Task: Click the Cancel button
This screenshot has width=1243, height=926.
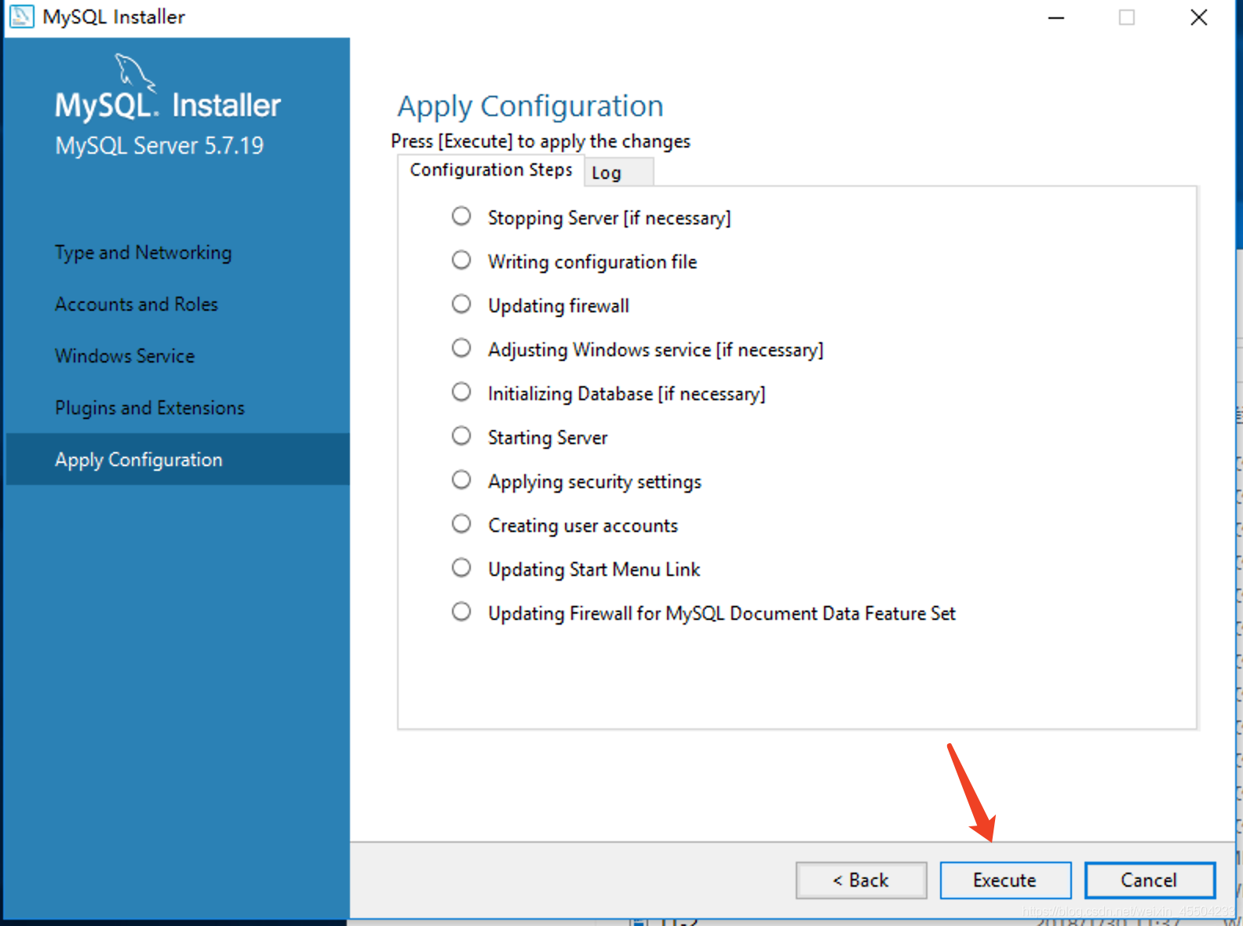Action: (x=1150, y=880)
